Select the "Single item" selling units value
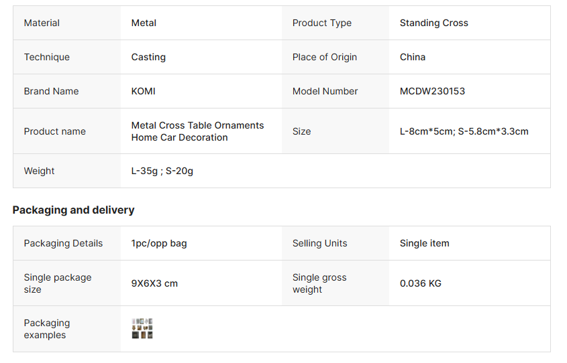567x363 pixels. (424, 243)
